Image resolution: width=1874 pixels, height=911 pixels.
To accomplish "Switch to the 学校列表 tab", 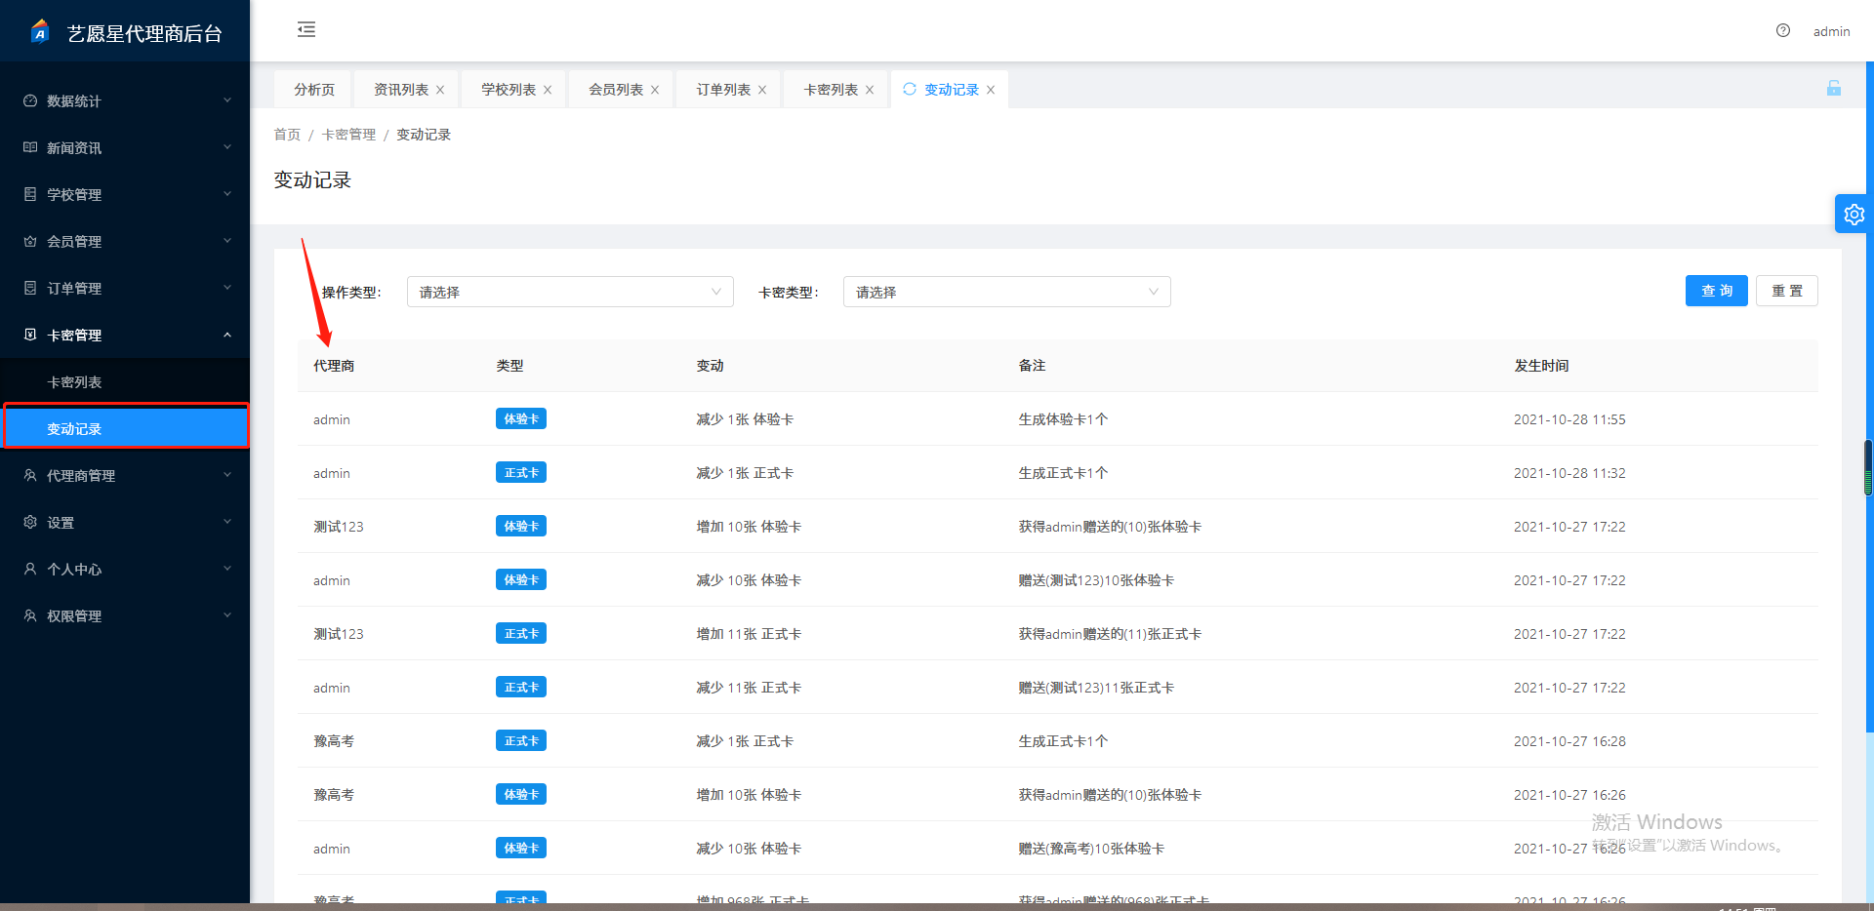I will pos(509,90).
